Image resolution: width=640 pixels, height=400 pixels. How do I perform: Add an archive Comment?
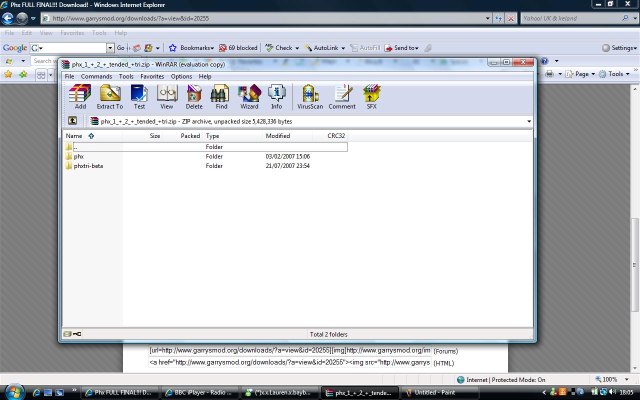[x=342, y=96]
